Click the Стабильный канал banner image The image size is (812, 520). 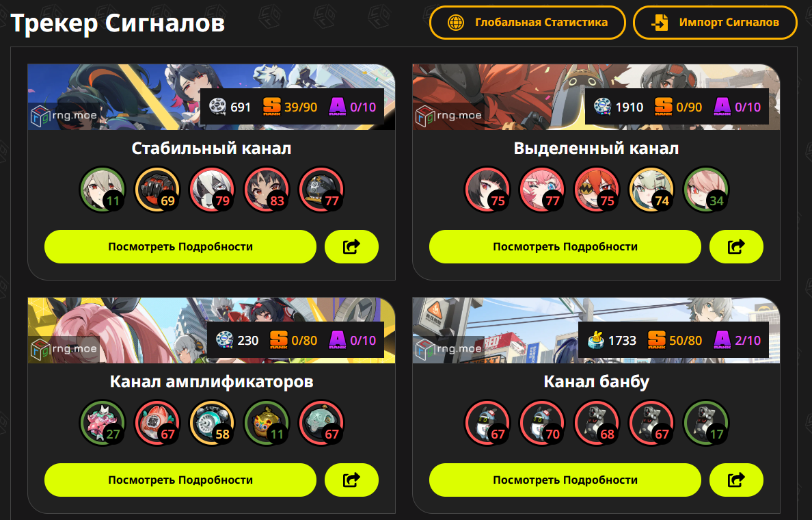click(211, 97)
